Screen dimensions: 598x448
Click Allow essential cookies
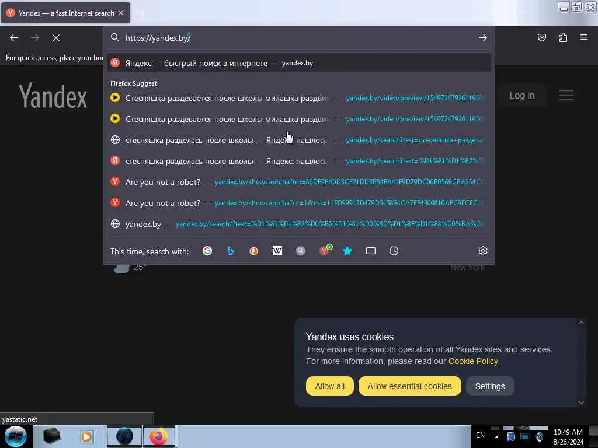click(409, 386)
